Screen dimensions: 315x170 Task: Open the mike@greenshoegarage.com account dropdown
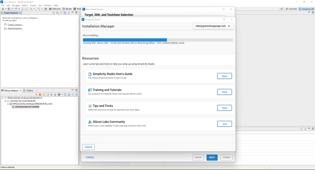click(213, 26)
